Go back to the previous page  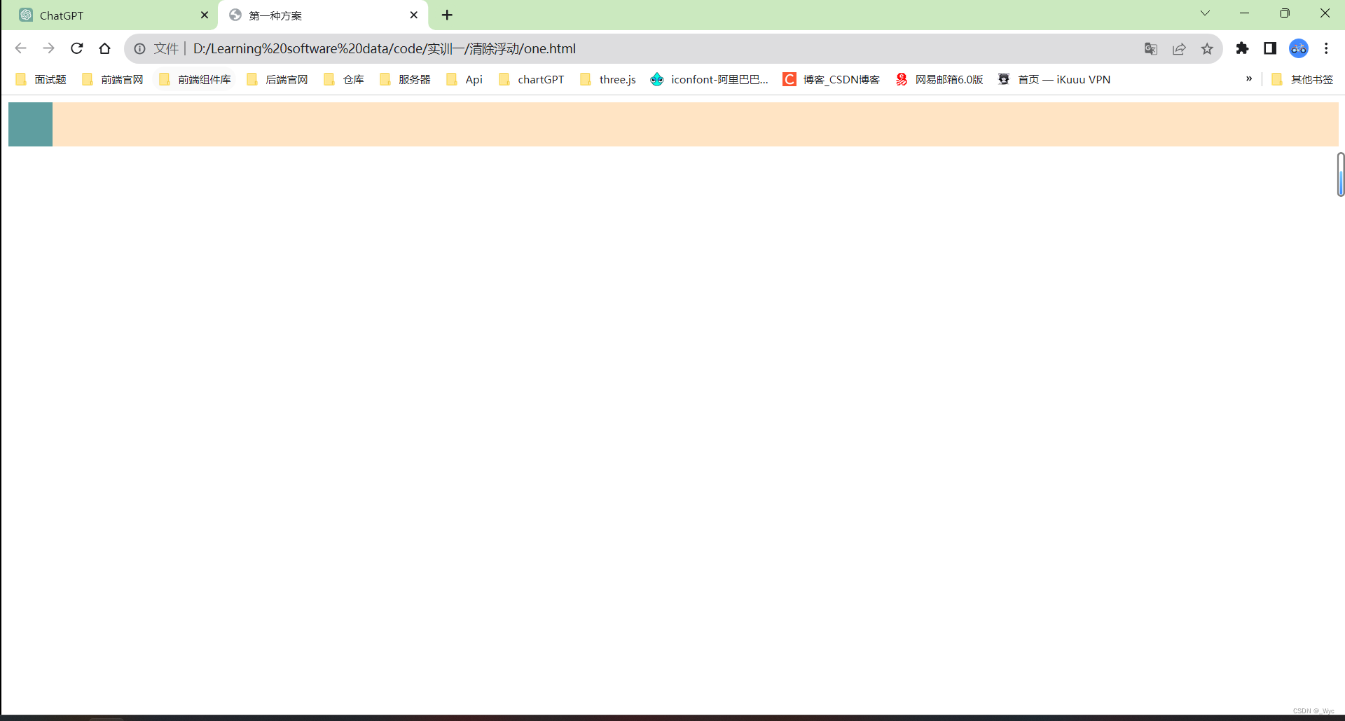20,48
